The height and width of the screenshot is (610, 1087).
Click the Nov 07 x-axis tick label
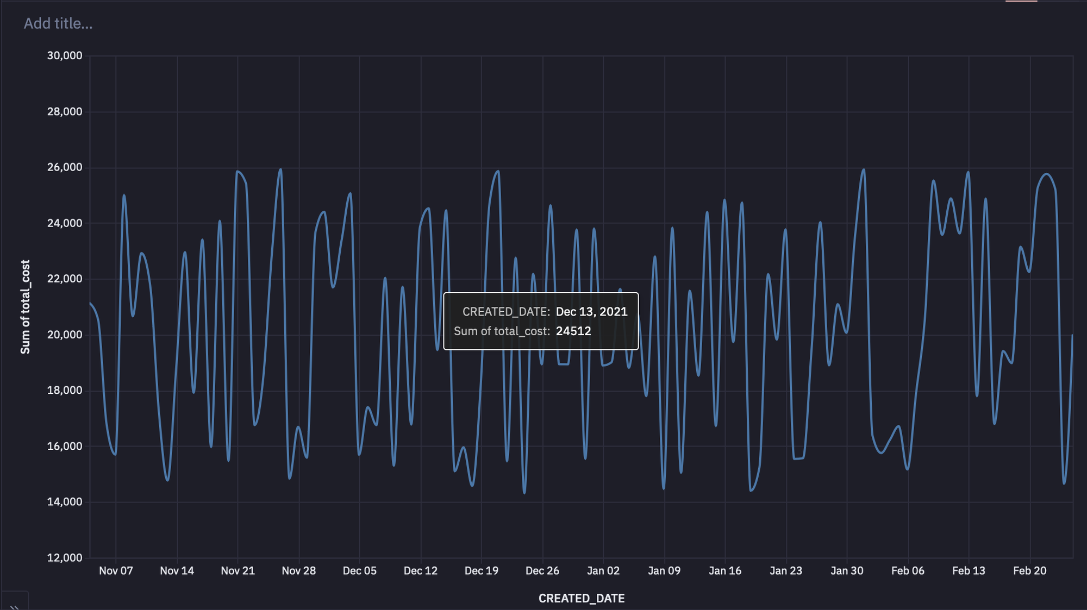coord(116,570)
